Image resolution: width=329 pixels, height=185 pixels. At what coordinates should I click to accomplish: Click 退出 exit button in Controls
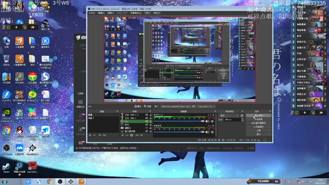coord(259,134)
